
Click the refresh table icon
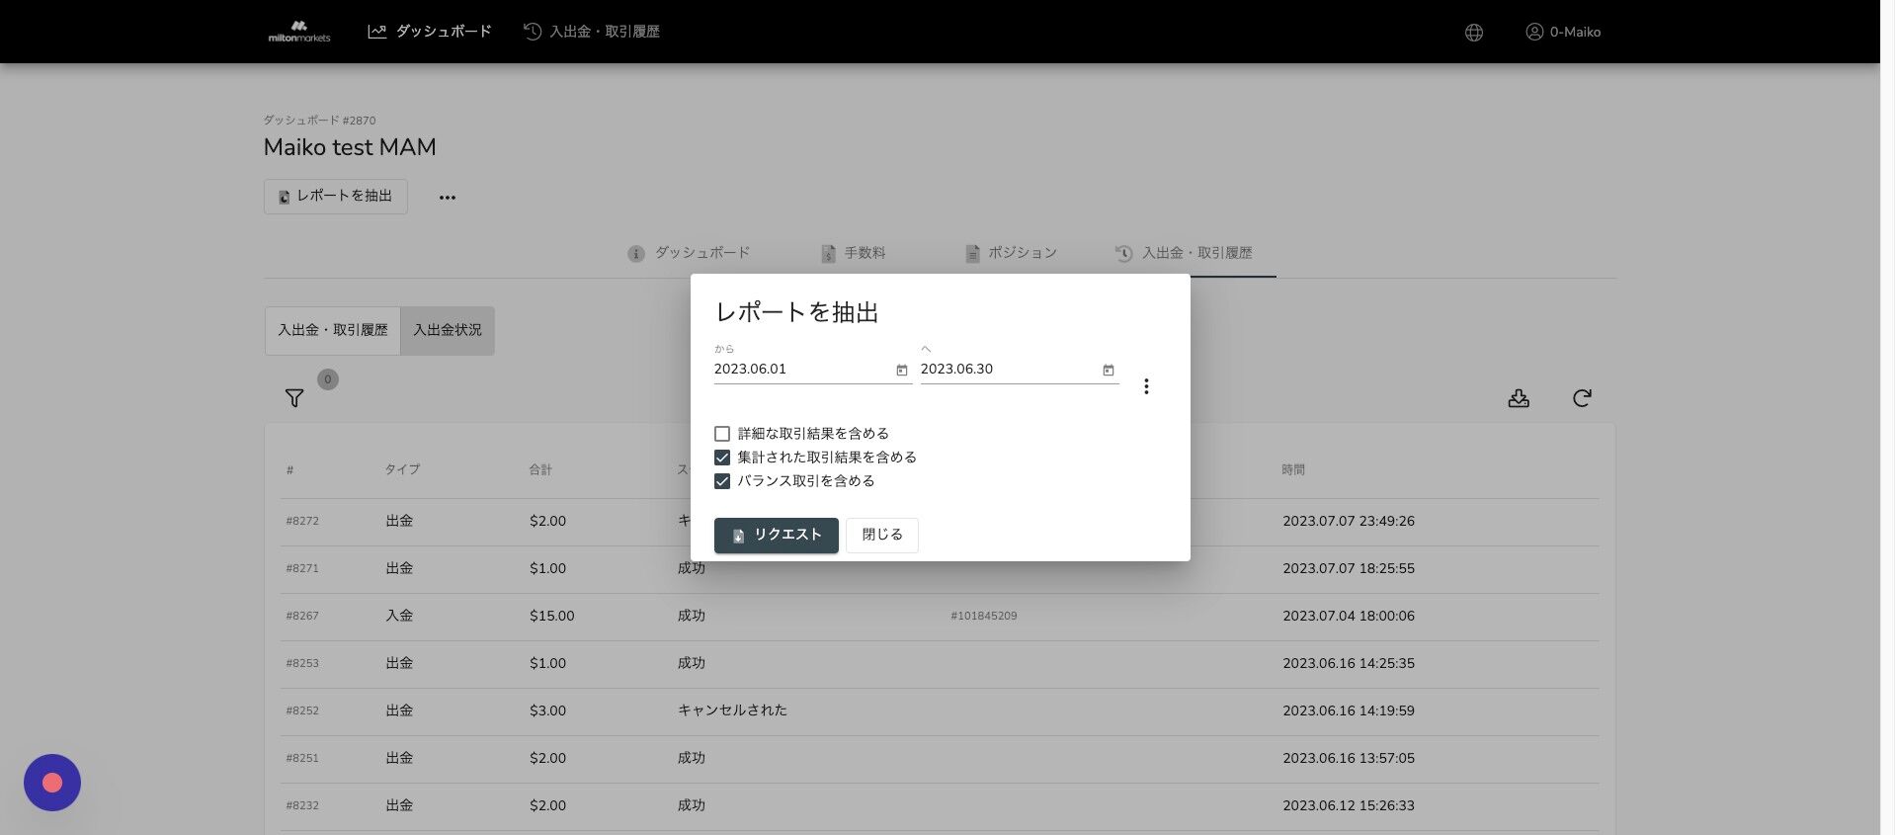click(1582, 398)
